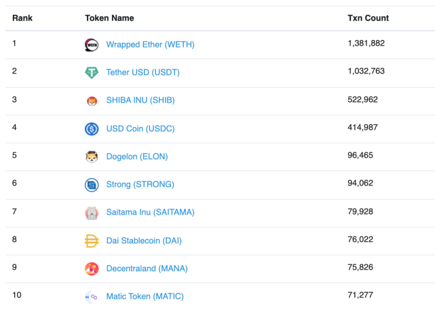Click rank number 1 in WETH row
Viewport: 435px width, 320px height.
click(x=14, y=43)
